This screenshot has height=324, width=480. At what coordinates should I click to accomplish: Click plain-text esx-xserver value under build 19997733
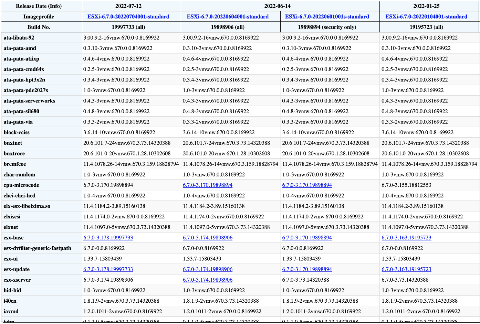pos(108,280)
